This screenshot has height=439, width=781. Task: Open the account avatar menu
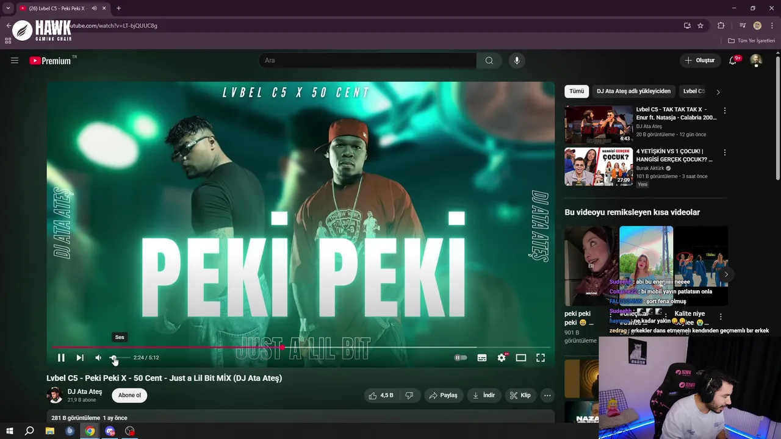point(756,60)
